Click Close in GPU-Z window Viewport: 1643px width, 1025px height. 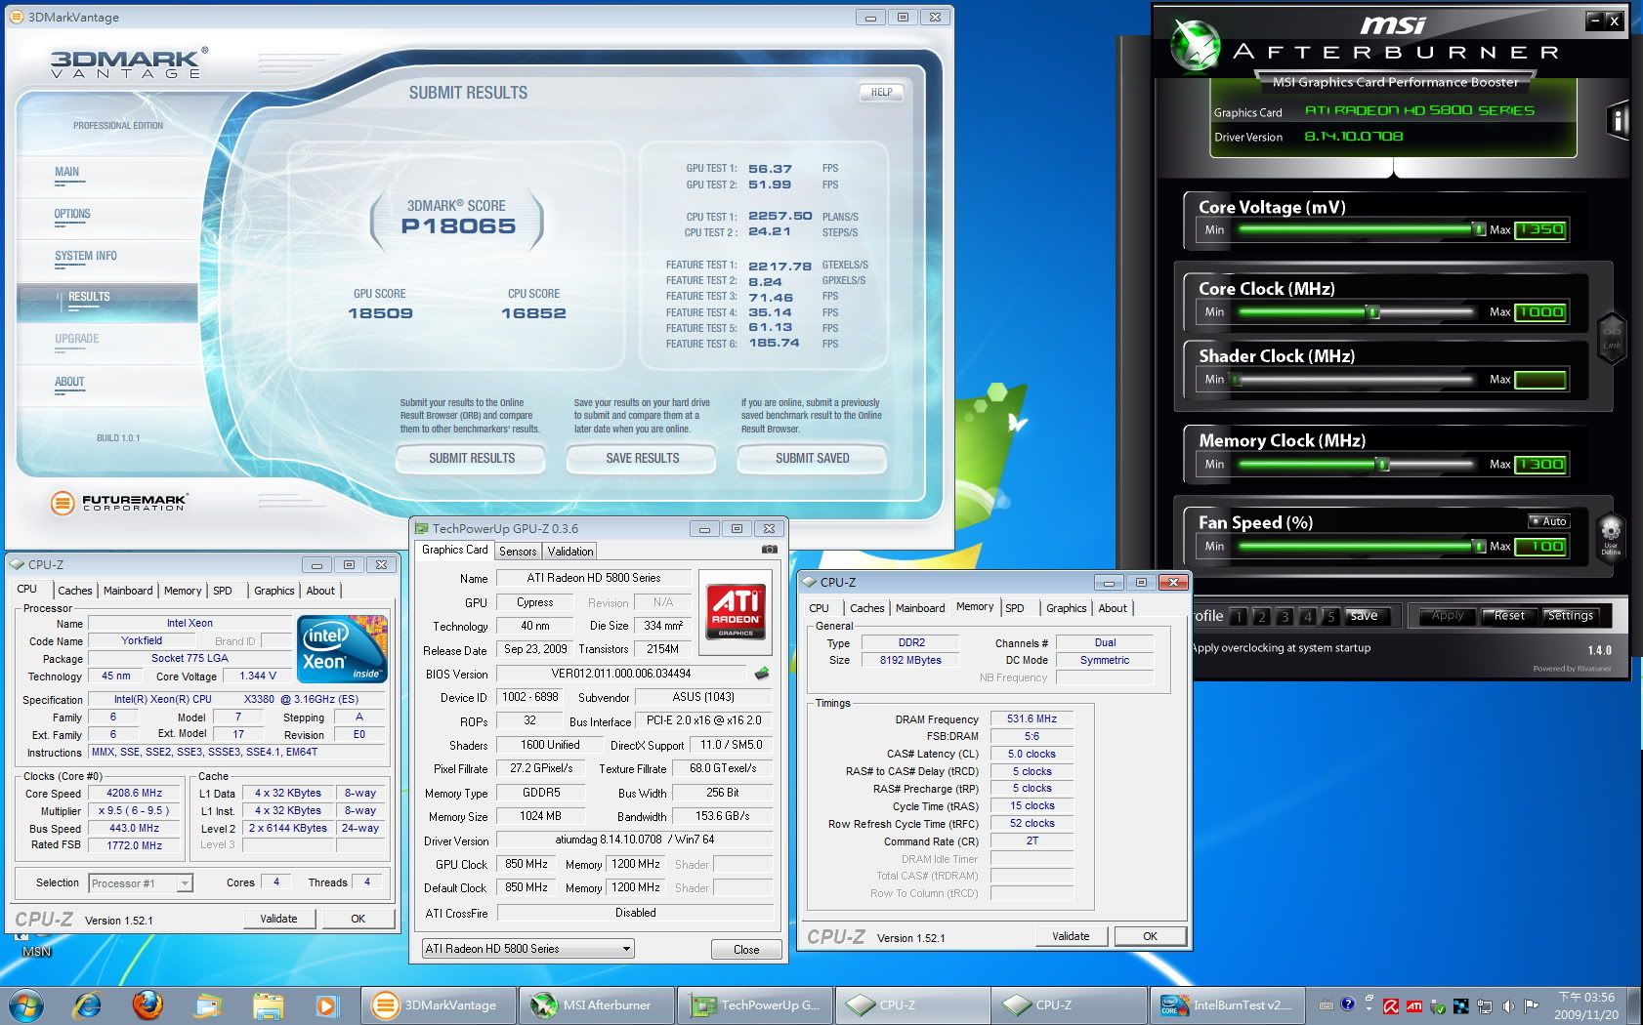pos(746,949)
